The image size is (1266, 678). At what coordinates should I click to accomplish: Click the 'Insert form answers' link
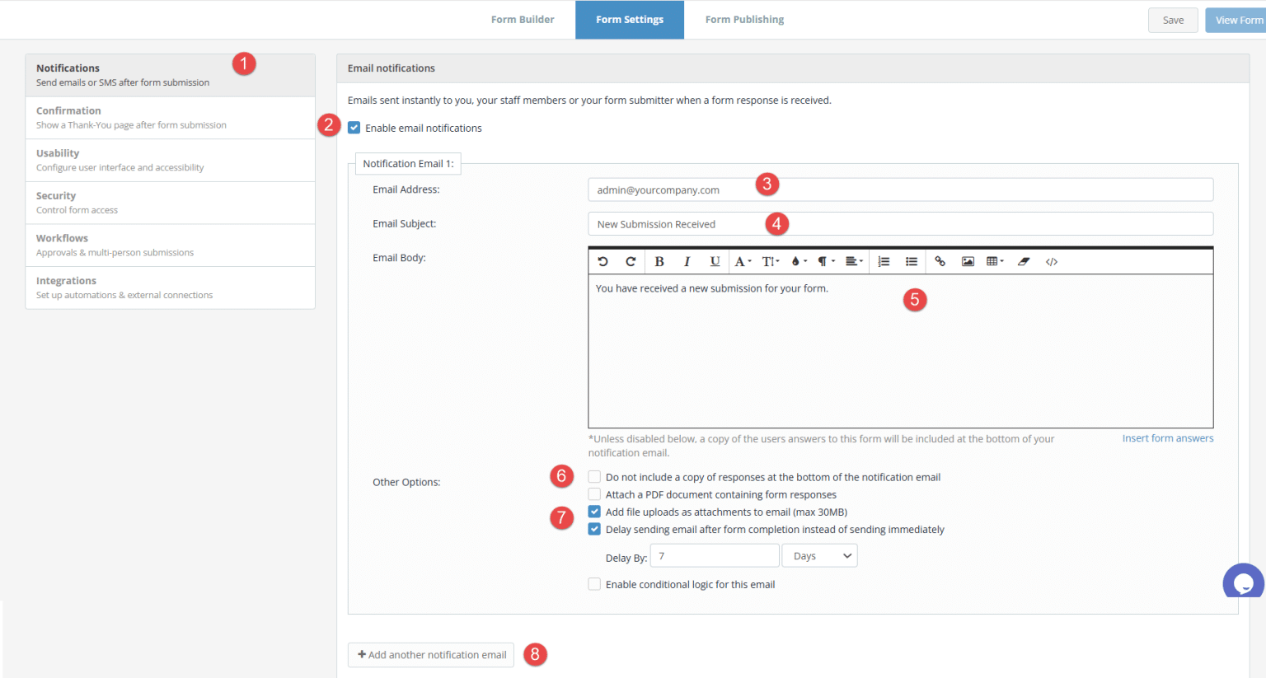(1167, 437)
